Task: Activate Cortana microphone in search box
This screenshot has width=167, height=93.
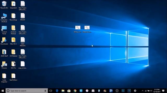Action: click(x=45, y=91)
